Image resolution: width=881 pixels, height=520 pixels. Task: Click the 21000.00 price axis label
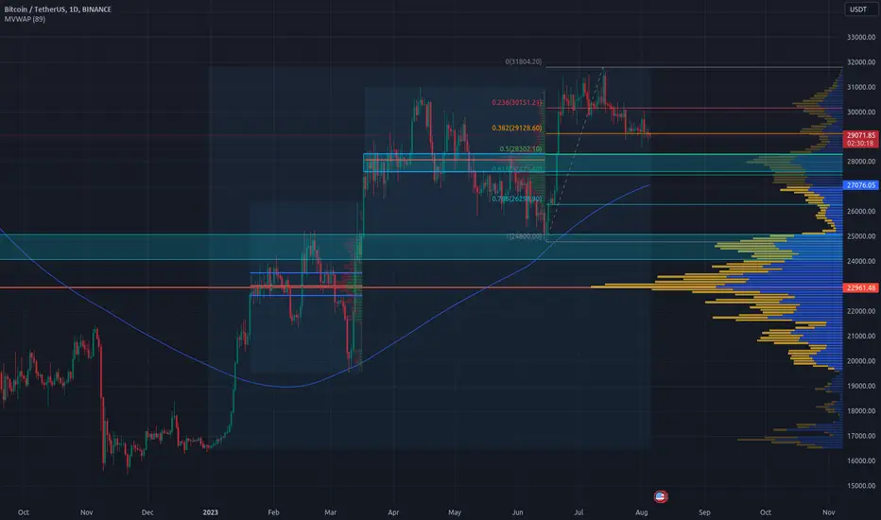(861, 337)
